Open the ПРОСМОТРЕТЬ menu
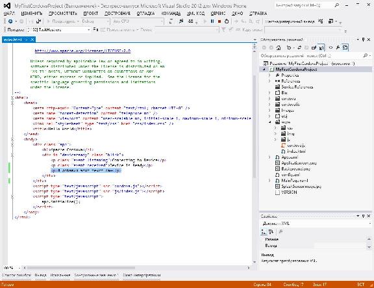The width and height of the screenshot is (374, 288). (x=63, y=14)
